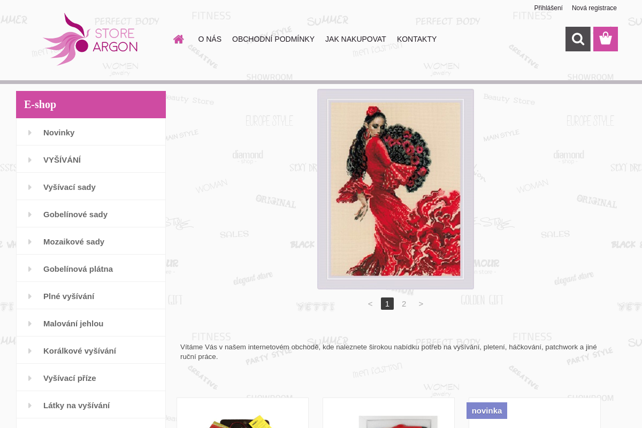The height and width of the screenshot is (428, 642).
Task: Expand arrow beside Novinky category
Action: coord(30,133)
